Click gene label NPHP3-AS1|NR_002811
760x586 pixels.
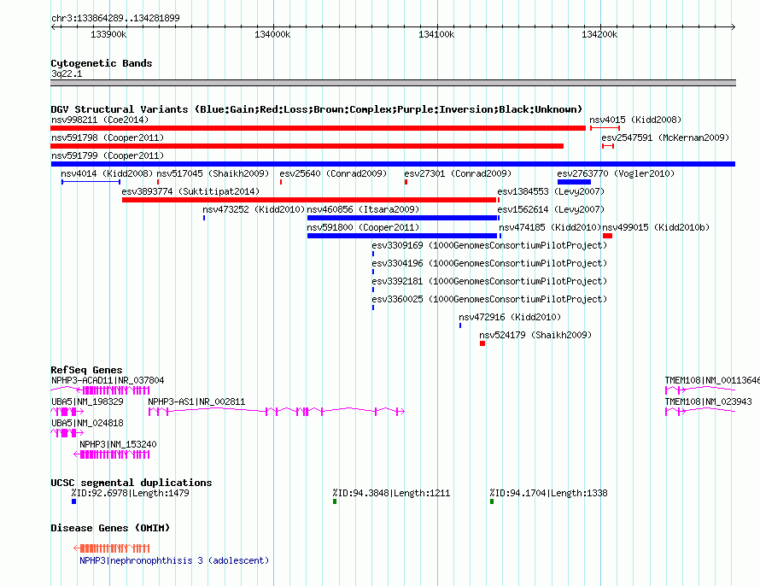[196, 401]
